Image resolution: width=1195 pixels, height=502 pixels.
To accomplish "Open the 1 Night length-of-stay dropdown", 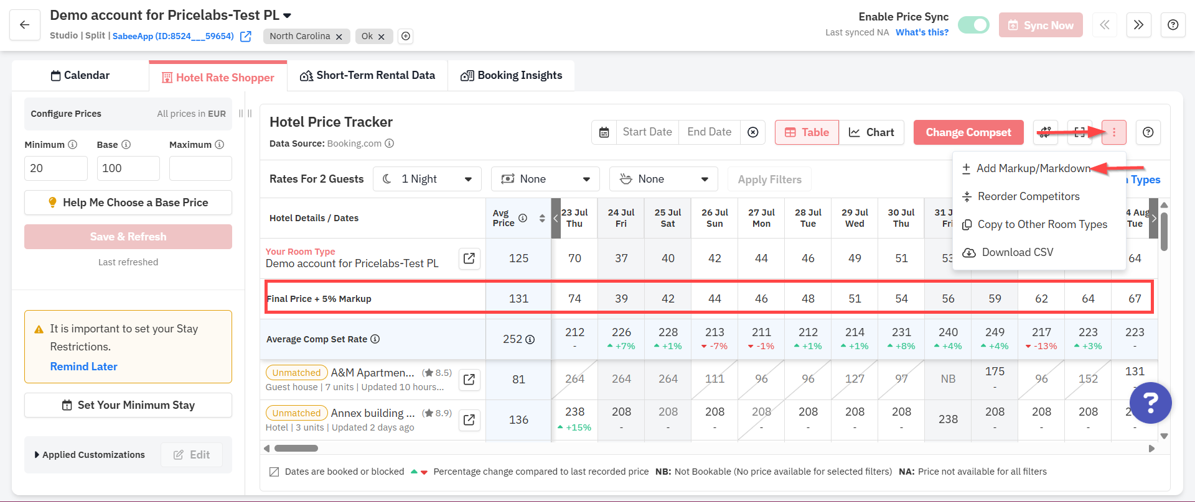I will click(x=427, y=179).
